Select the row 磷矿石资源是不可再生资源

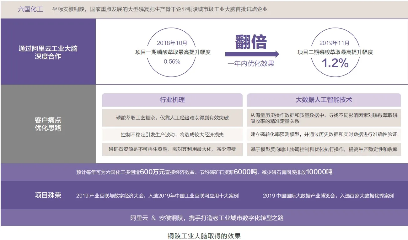coord(172,149)
